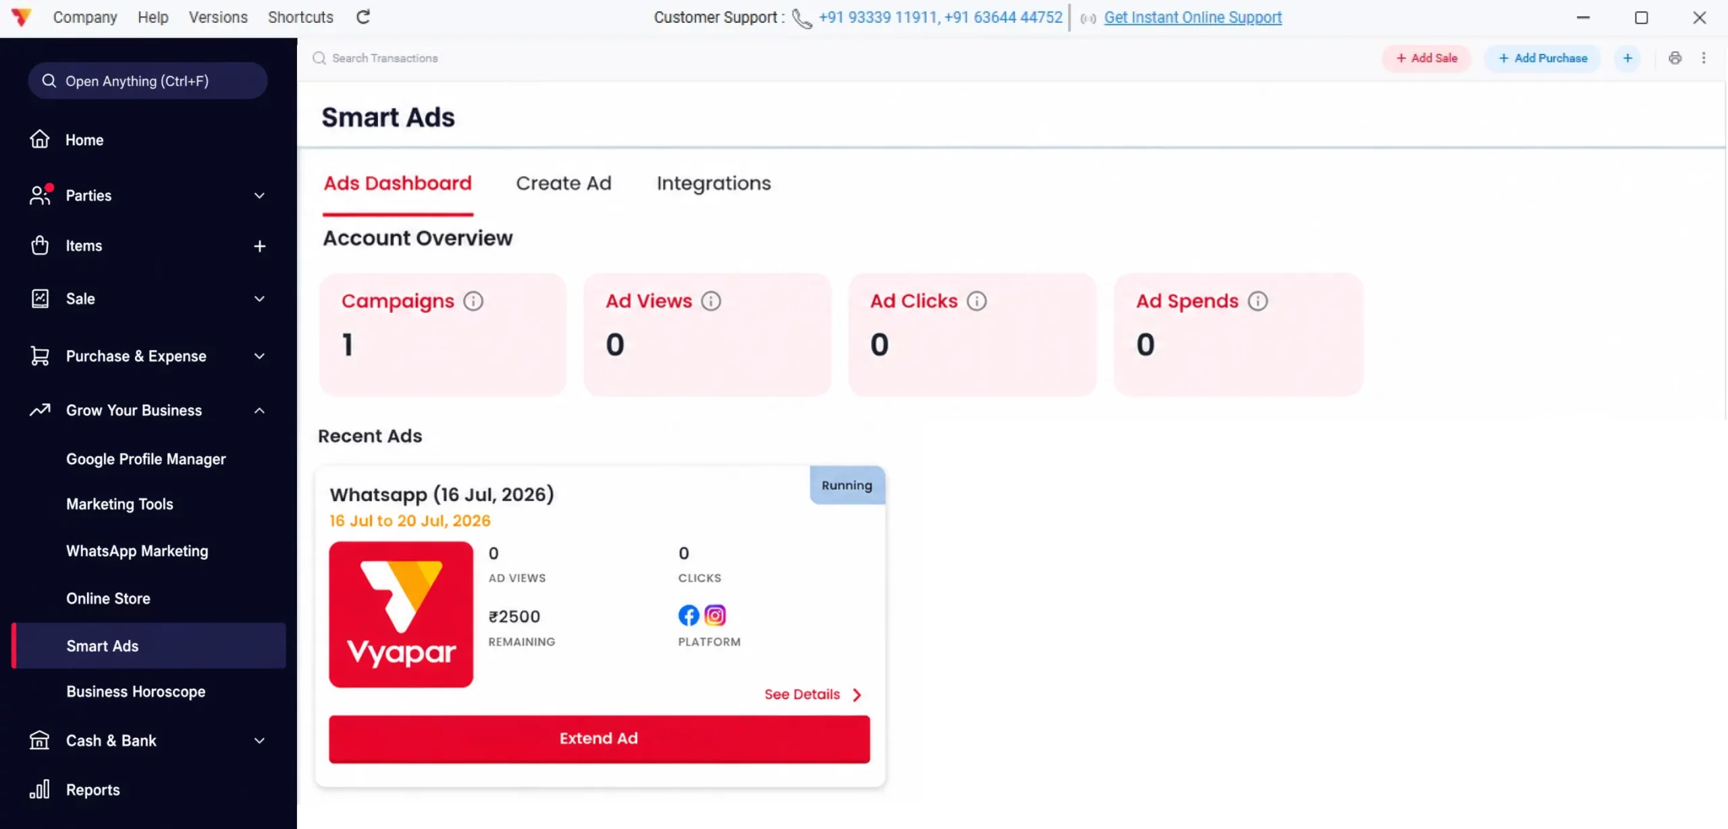Screen dimensions: 1728x829
Task: Select Smart Ads in sidebar
Action: (148, 646)
